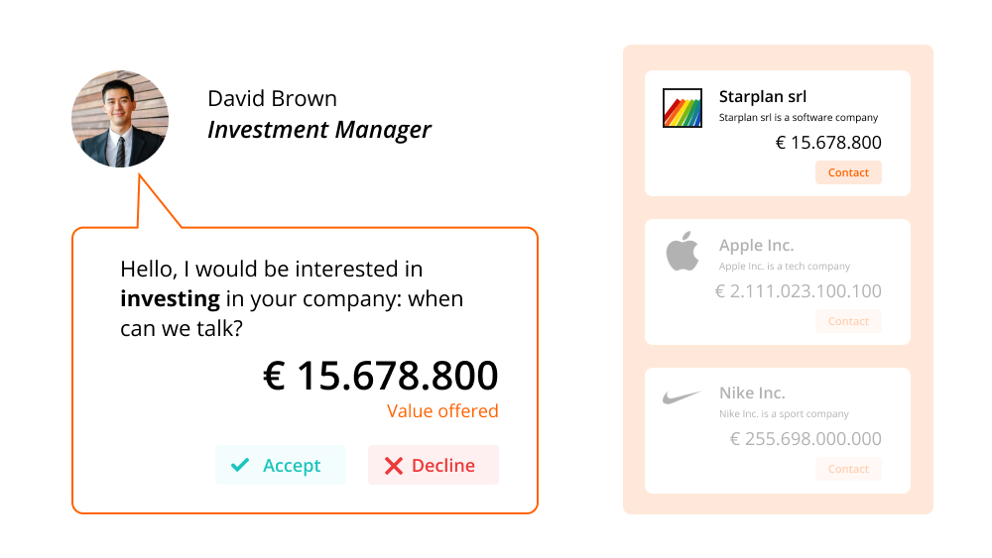
Task: Click the Apple Inc. € 2.111.023.100.100 value
Action: pos(798,291)
